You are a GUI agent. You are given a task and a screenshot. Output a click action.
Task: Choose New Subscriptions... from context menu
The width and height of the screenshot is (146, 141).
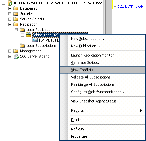(102, 39)
